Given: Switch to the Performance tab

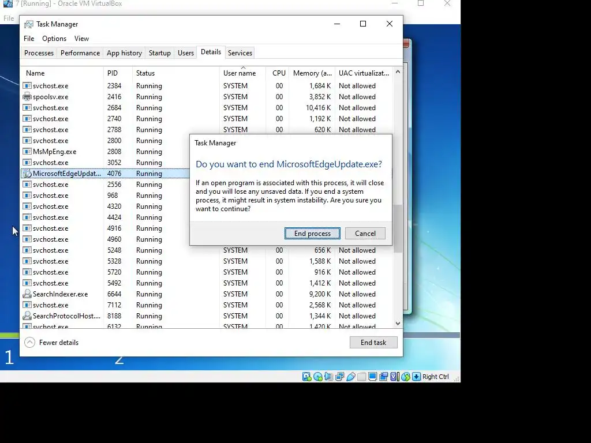Looking at the screenshot, I should [80, 52].
